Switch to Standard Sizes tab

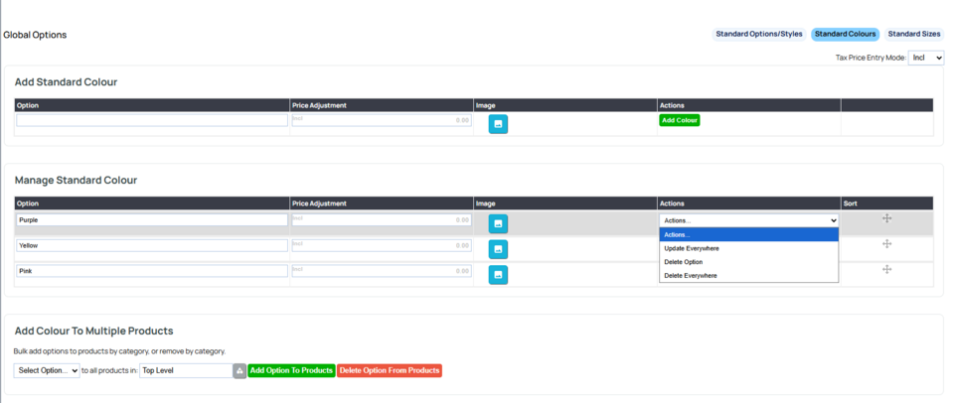coord(914,35)
